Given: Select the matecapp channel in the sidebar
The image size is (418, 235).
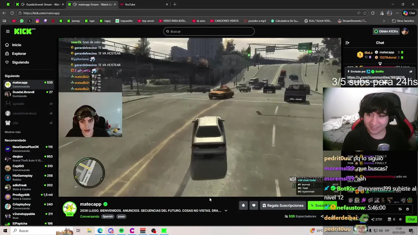Looking at the screenshot, I should click(29, 85).
